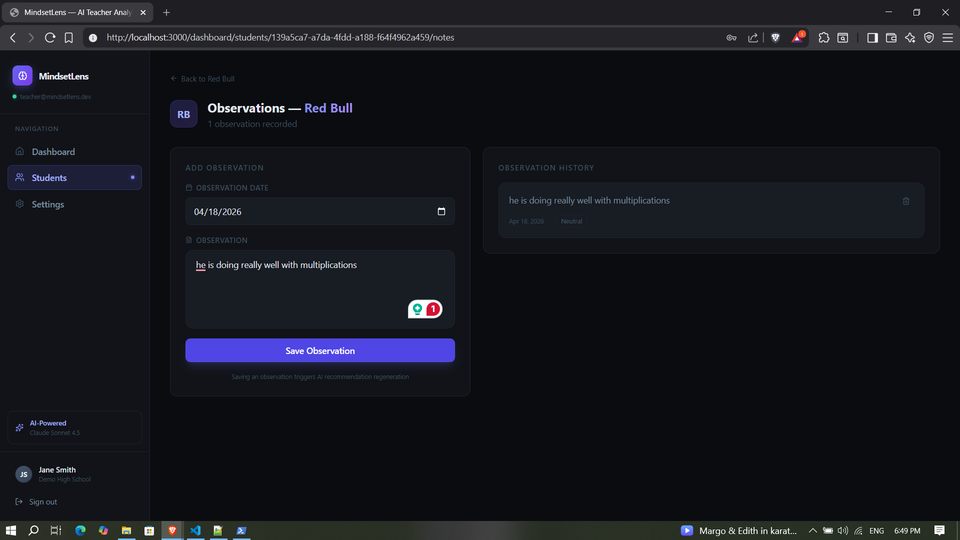Click the MindsetLens brain logo icon
960x540 pixels.
click(x=22, y=76)
